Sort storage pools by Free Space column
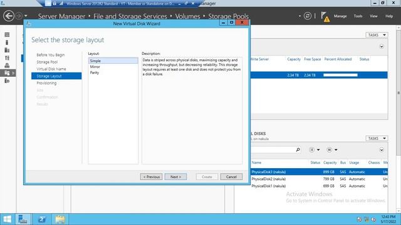This screenshot has width=401, height=225. point(312,59)
